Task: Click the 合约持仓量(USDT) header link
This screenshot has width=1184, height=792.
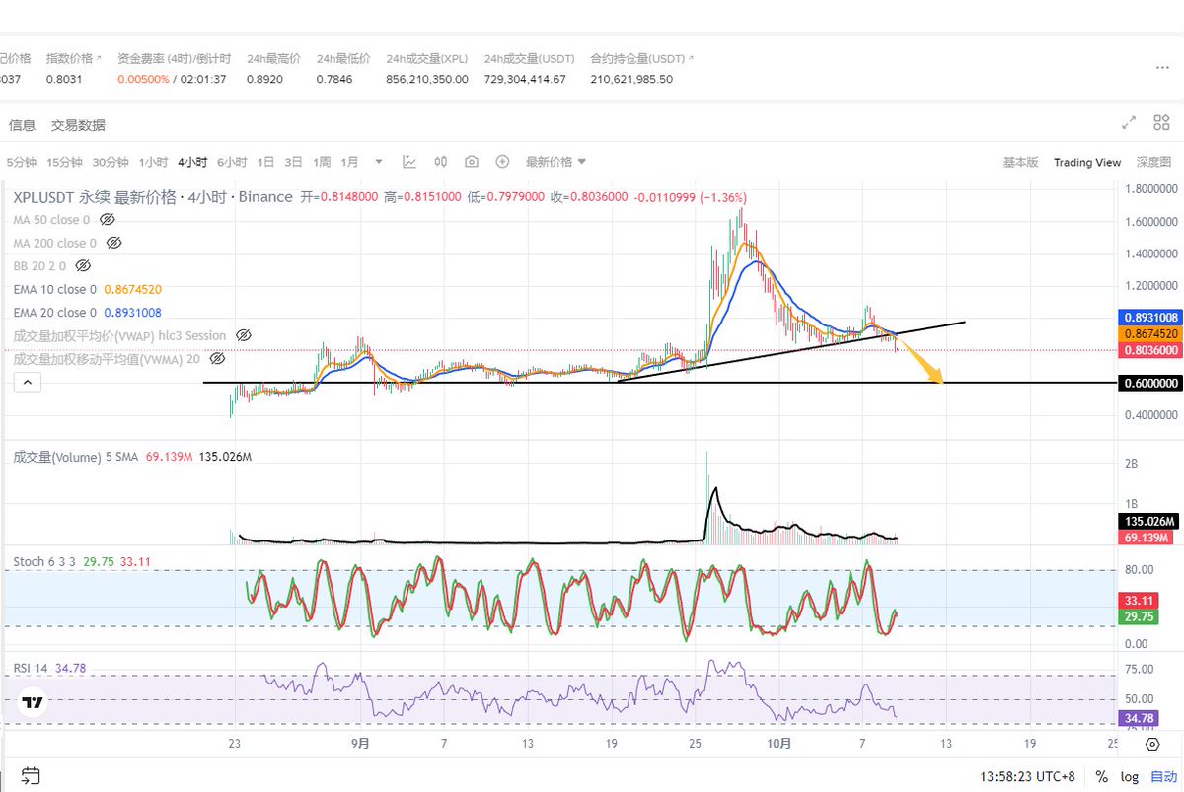Action: [641, 59]
